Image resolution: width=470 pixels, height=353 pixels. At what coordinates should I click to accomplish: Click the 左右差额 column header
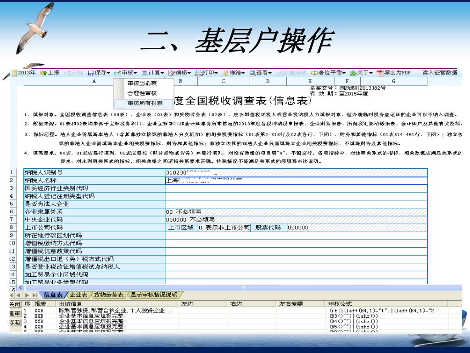pyautogui.click(x=300, y=304)
